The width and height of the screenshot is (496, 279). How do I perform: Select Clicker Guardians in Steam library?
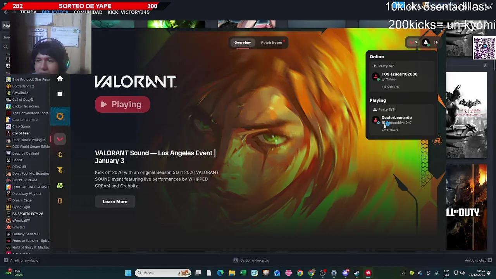(x=26, y=106)
